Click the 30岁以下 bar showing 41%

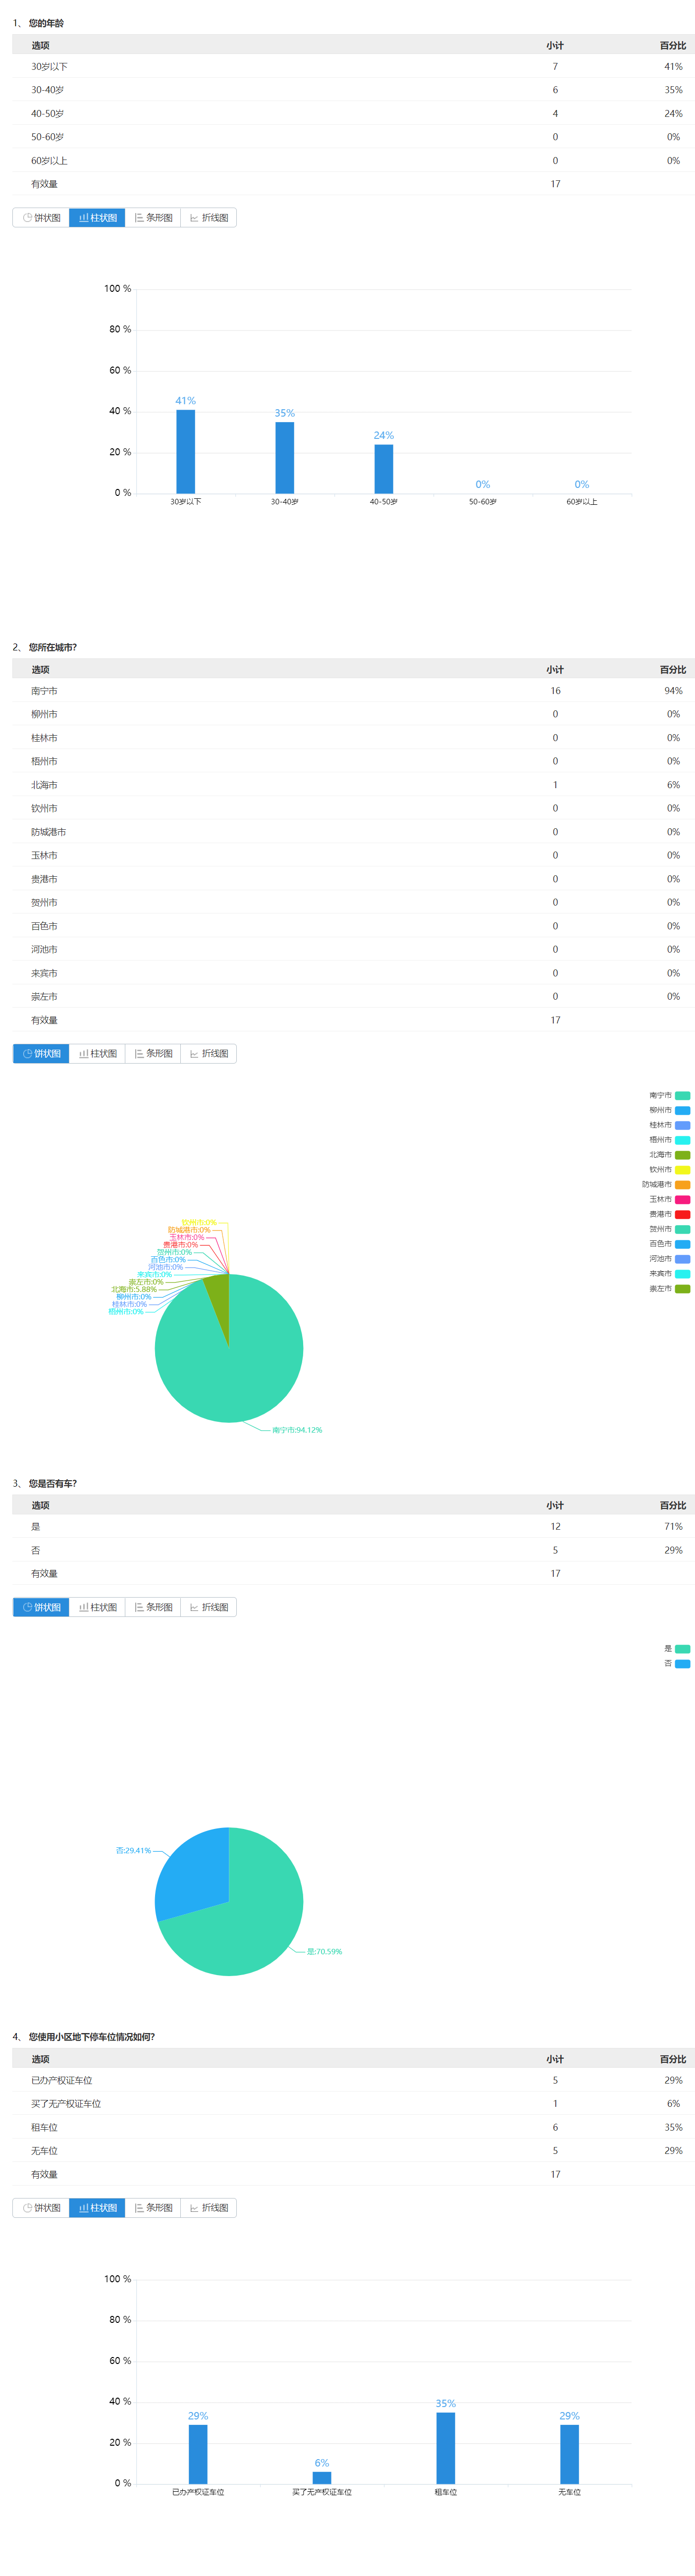185,451
